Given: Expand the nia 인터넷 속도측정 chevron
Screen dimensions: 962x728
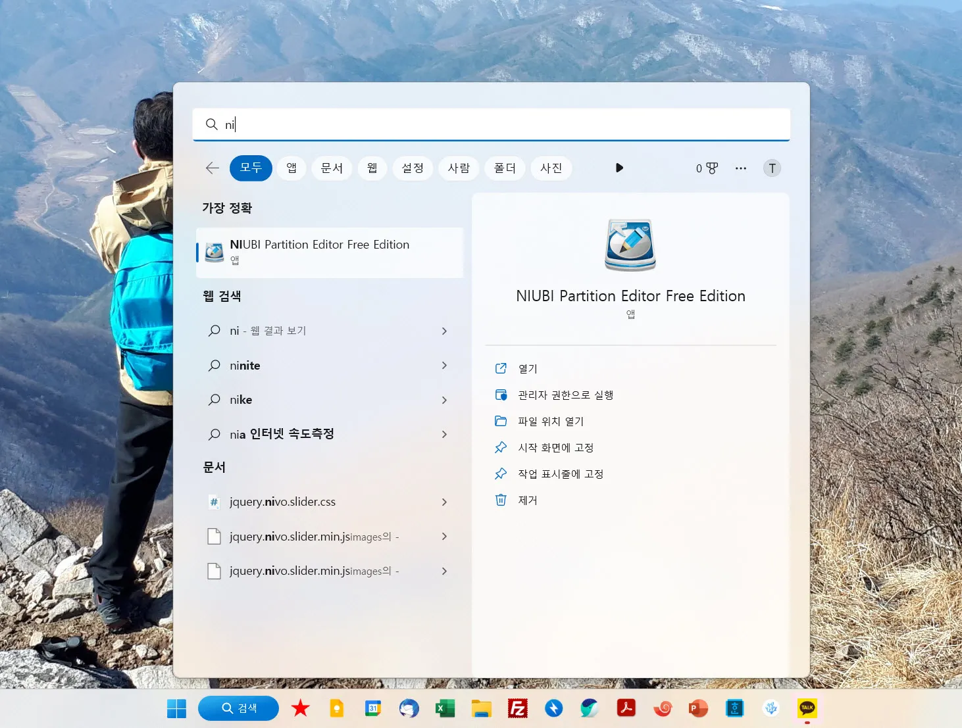Looking at the screenshot, I should click(444, 434).
